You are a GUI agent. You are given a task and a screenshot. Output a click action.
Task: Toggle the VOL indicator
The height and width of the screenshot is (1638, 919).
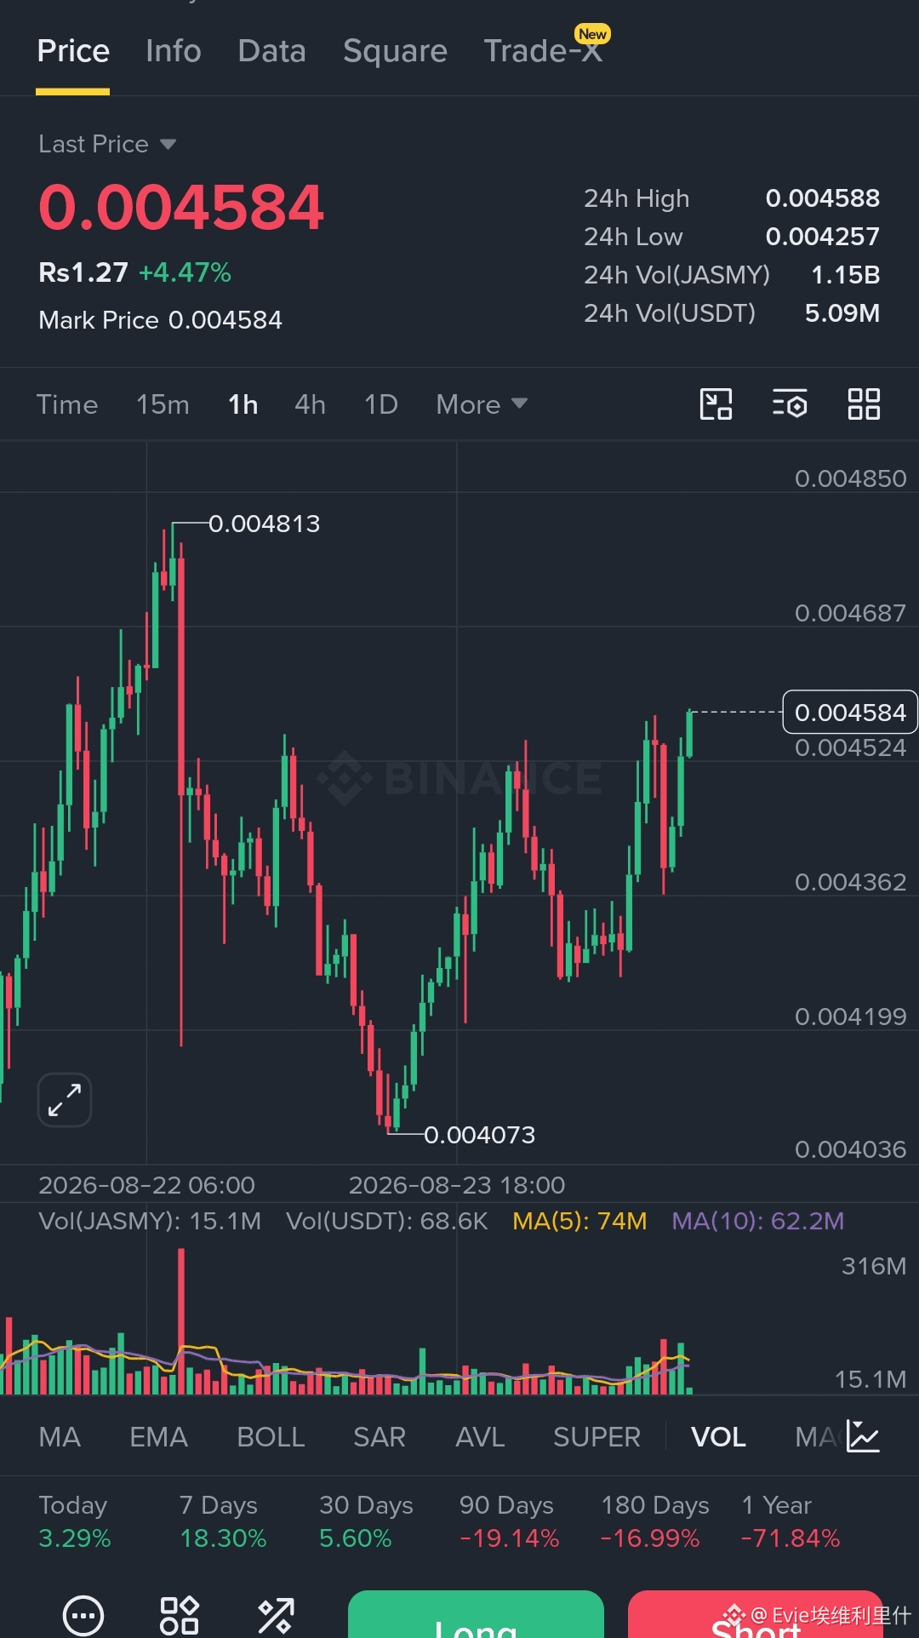coord(718,1437)
